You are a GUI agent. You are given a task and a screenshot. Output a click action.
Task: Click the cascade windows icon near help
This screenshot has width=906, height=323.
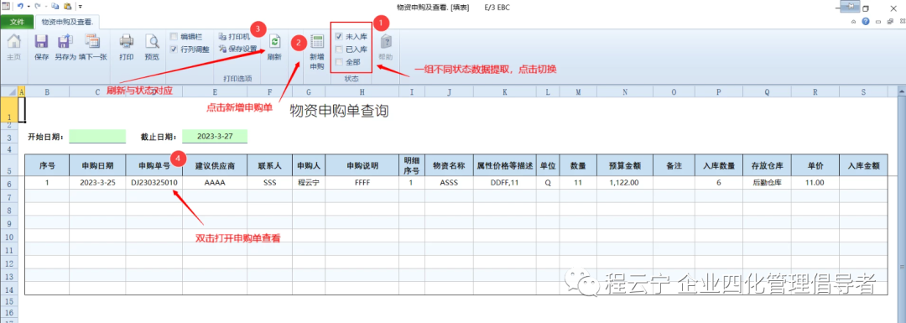coord(890,21)
